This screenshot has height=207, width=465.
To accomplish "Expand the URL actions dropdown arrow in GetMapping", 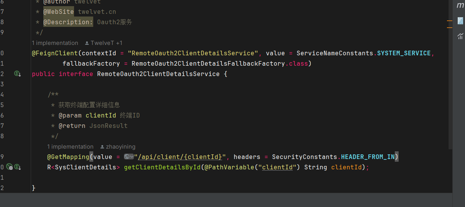I will click(x=132, y=157).
